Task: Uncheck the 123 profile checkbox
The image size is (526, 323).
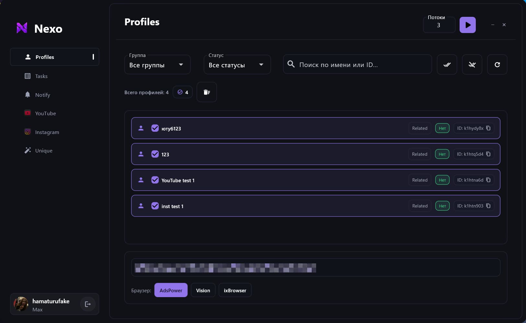Action: [155, 154]
